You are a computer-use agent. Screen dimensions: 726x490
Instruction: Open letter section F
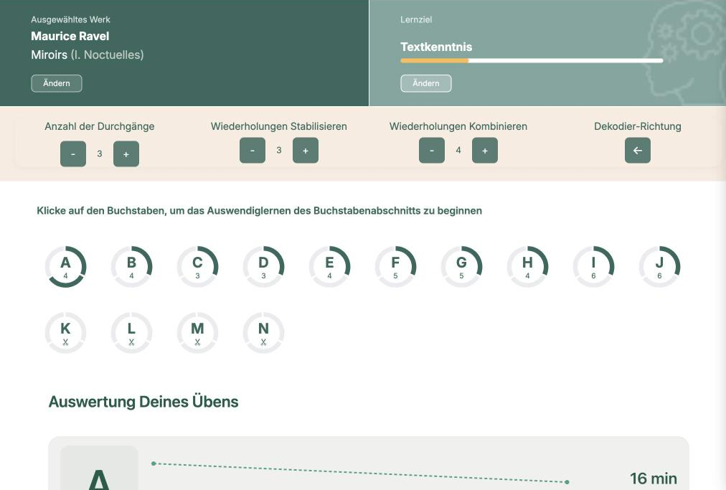coord(395,266)
